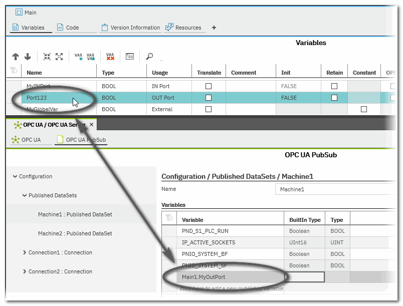Image resolution: width=403 pixels, height=306 pixels.
Task: Toggle Retain checkbox for MyINPort
Action: click(334, 86)
